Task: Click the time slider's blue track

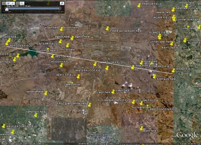Action: [33, 8]
